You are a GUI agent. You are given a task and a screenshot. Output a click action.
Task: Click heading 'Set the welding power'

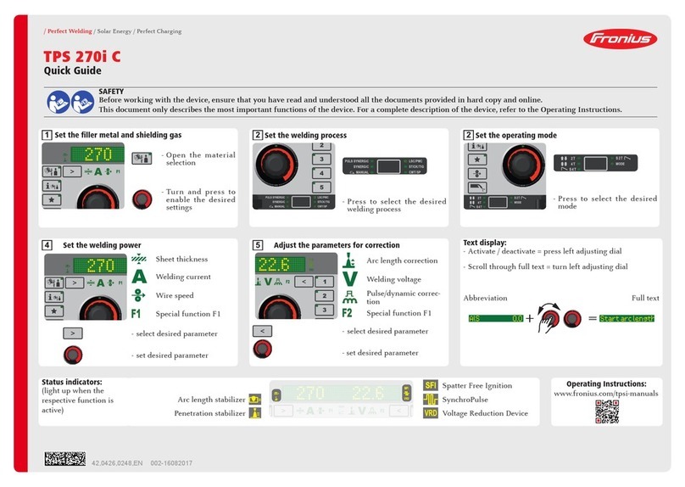point(102,245)
